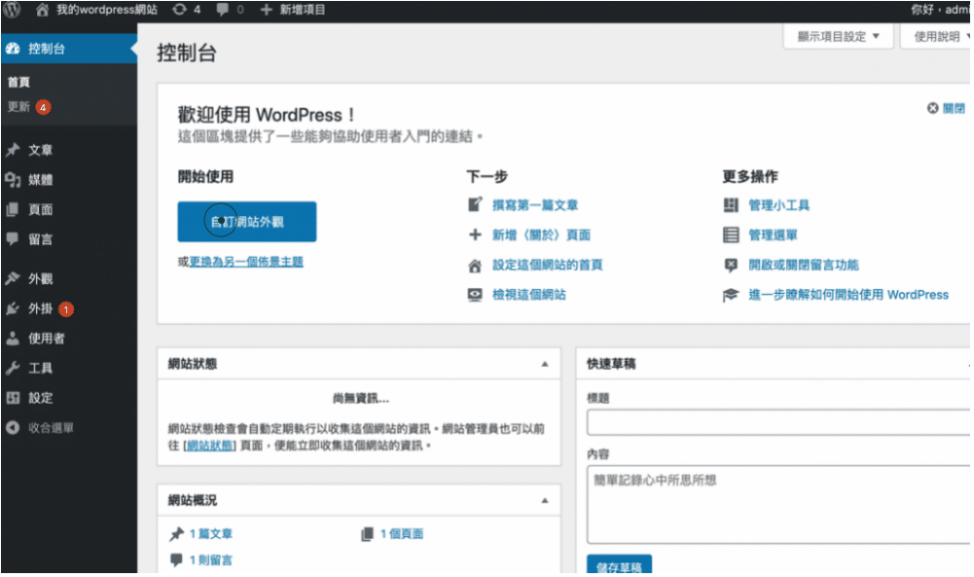Open the 你好 admin account menu
This screenshot has width=974, height=577.
940,10
